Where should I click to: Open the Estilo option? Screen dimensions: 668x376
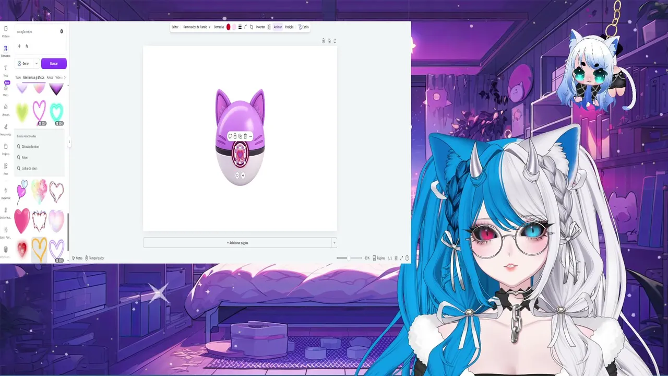304,27
